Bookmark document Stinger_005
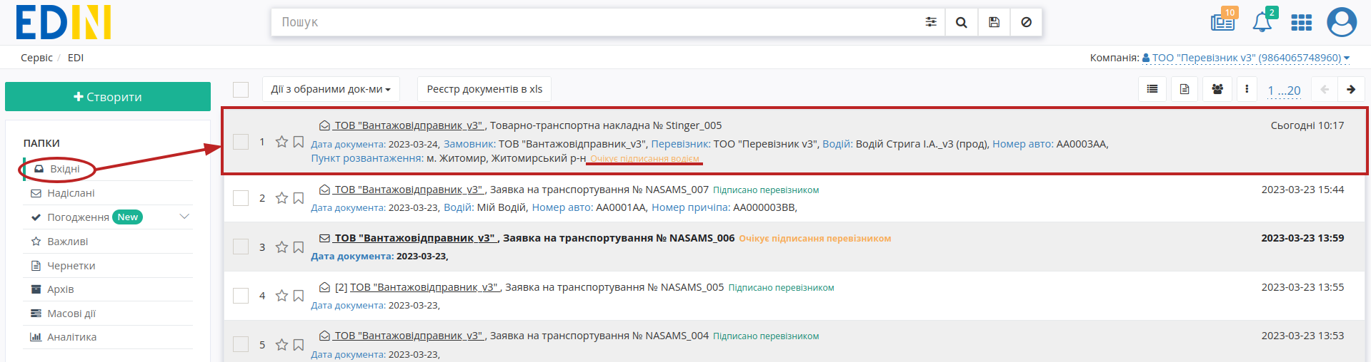The height and width of the screenshot is (362, 1371). (x=299, y=142)
